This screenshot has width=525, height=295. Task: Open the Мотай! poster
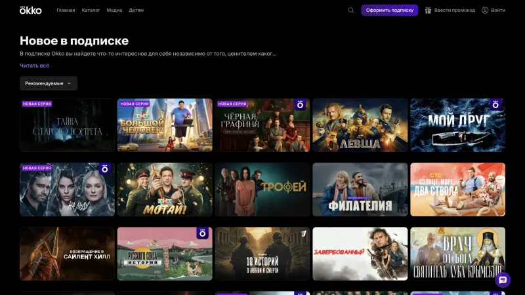click(165, 189)
